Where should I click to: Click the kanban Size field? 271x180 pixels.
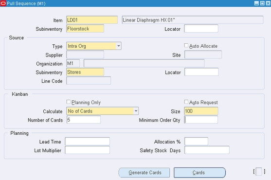[201, 111]
